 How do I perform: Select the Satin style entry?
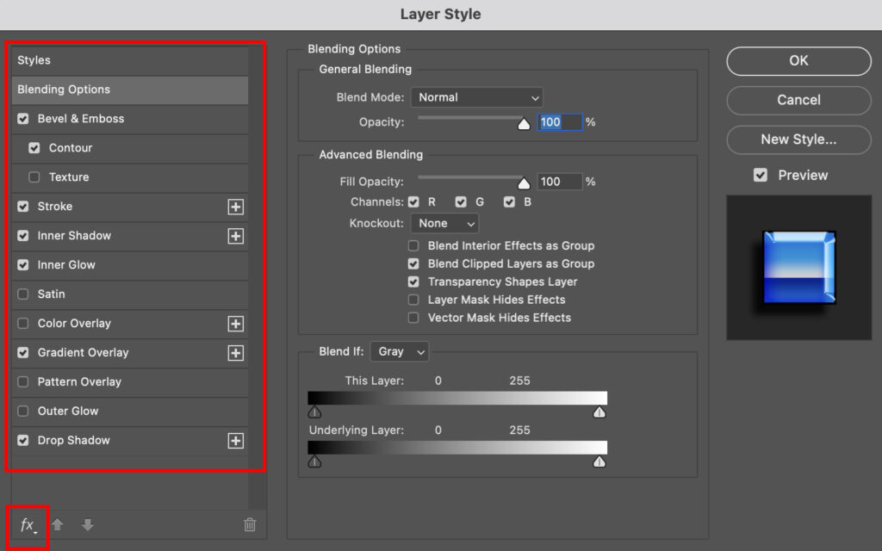coord(65,294)
